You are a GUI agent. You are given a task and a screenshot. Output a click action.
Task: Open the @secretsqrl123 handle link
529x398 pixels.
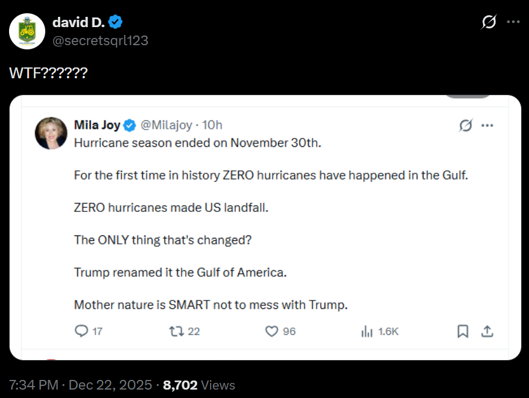100,40
